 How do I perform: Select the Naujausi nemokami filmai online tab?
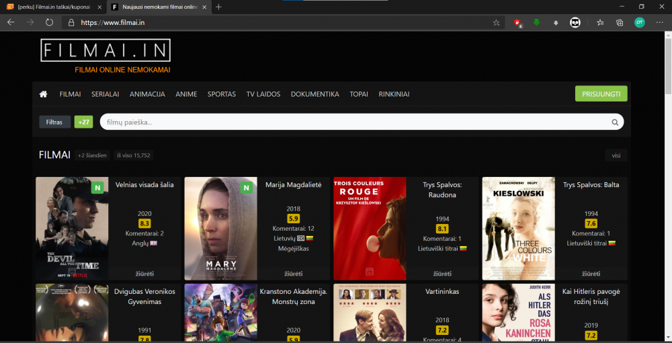[x=159, y=7]
